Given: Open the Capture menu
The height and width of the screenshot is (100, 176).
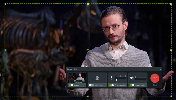Looking at the screenshot, I should tap(69, 69).
